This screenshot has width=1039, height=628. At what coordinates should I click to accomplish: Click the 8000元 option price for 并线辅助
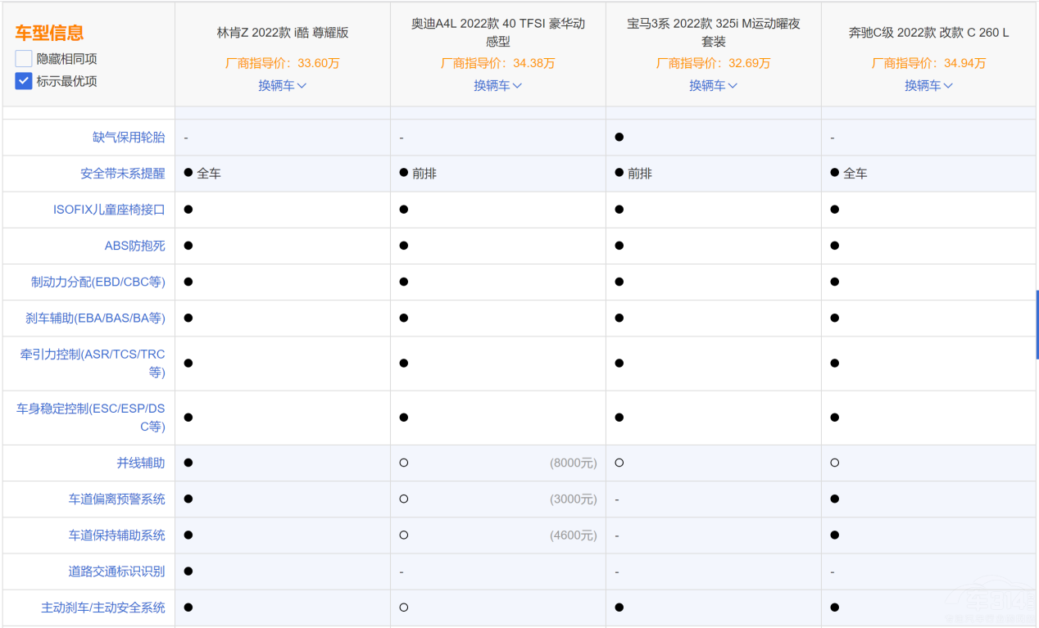pyautogui.click(x=573, y=463)
